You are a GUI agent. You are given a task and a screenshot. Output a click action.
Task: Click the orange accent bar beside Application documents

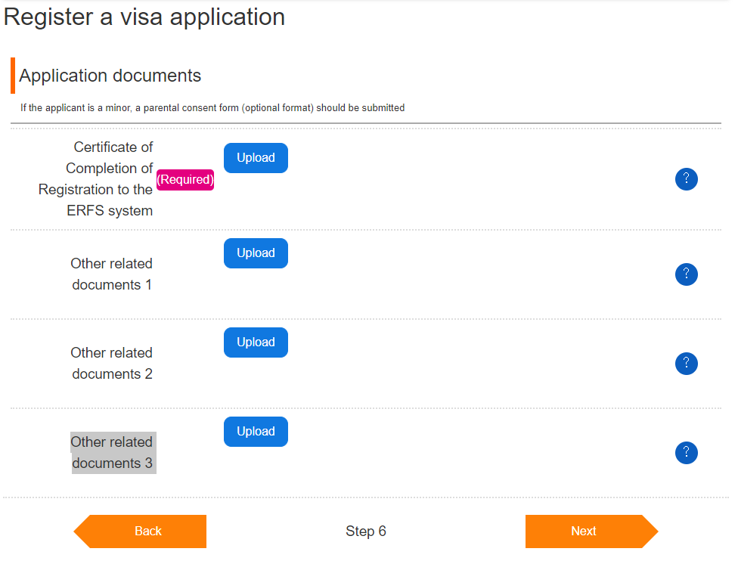[14, 76]
